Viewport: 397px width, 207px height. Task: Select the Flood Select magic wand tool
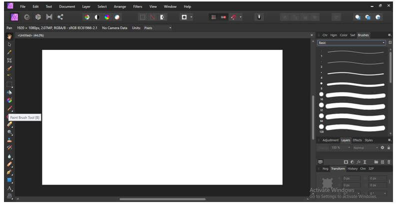[x=9, y=76]
